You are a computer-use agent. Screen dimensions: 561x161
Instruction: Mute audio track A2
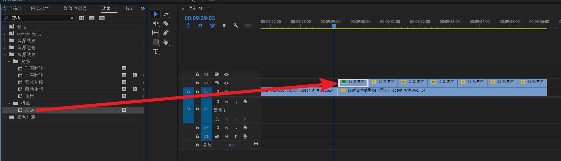226,128
